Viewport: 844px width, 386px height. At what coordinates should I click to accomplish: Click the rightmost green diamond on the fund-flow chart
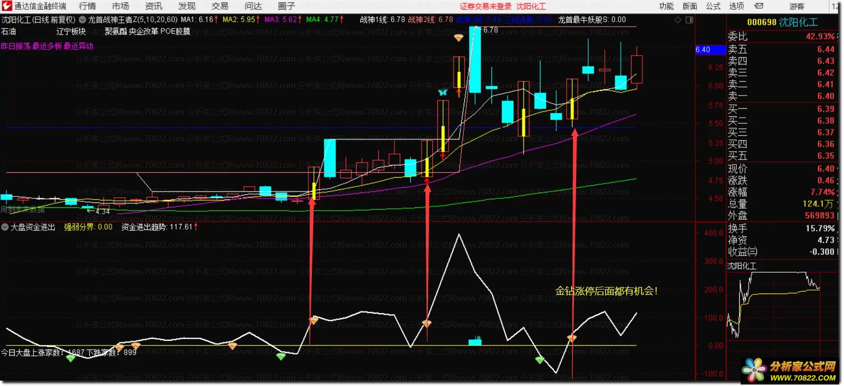click(x=540, y=360)
